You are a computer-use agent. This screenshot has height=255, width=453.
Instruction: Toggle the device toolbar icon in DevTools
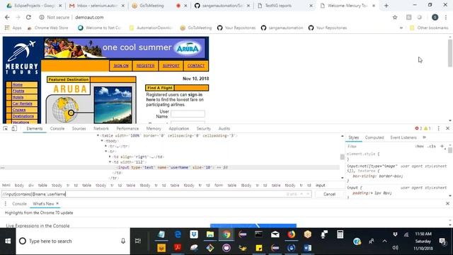coord(14,128)
